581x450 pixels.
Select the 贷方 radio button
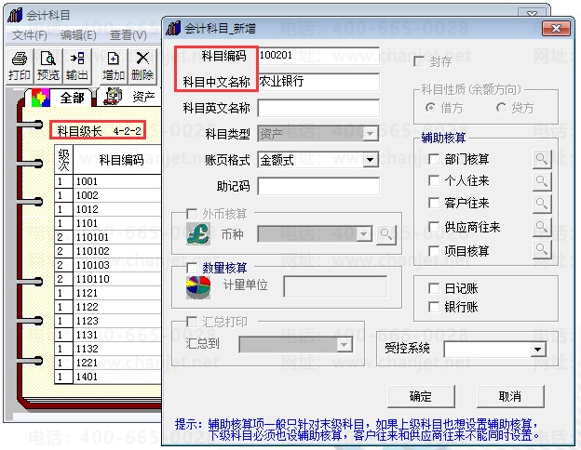501,108
